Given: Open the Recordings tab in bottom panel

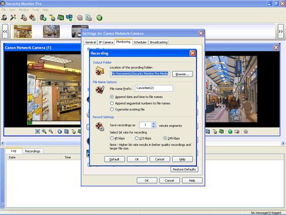Looking at the screenshot, I should pos(33,151).
